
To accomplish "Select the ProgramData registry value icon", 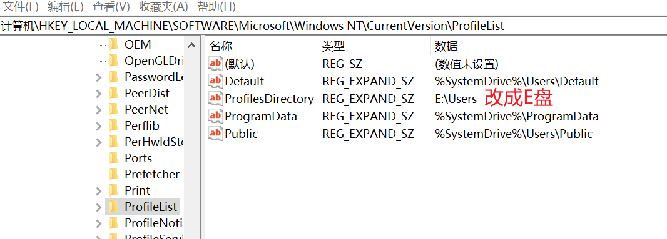I will 216,116.
